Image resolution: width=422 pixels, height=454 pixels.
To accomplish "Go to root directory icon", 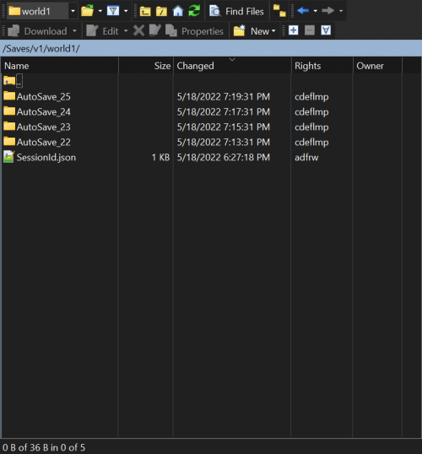I will point(161,11).
